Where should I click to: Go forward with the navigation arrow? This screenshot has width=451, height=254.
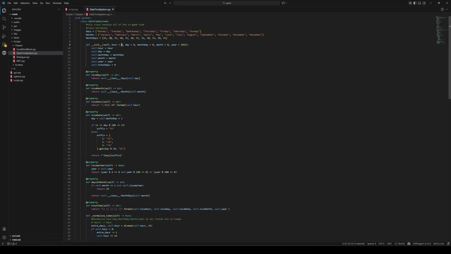(x=170, y=3)
